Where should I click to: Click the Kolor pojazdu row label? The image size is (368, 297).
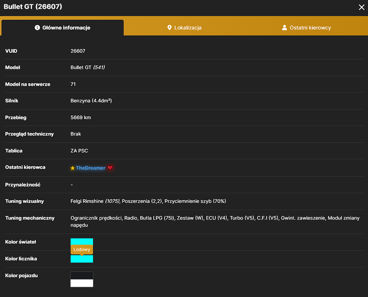[x=21, y=276]
